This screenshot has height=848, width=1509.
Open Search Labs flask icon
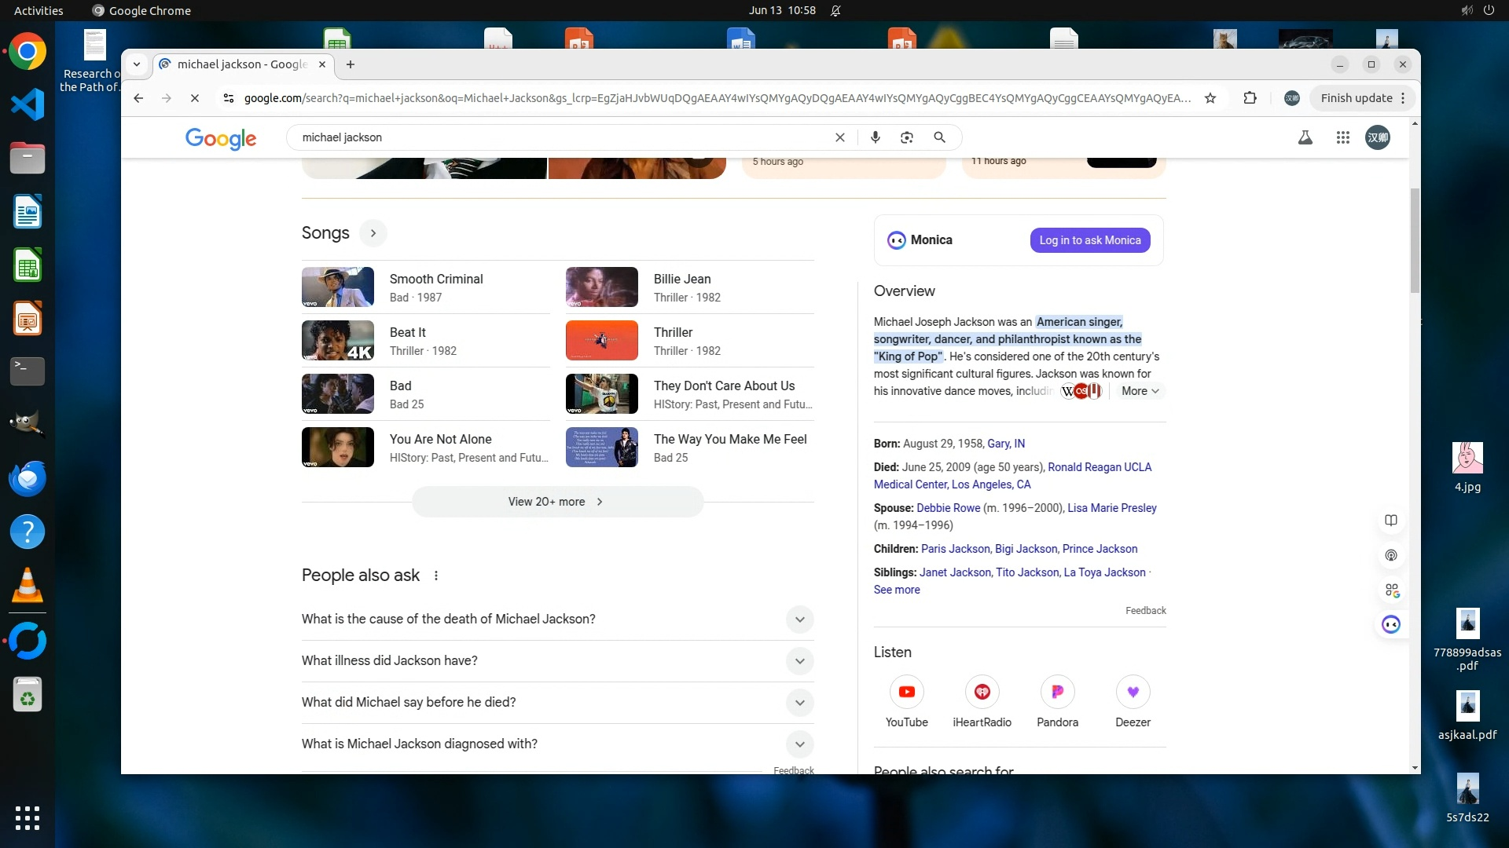point(1305,137)
